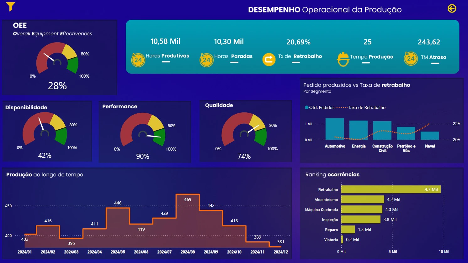Click the Tempo Produção hard hat icon
This screenshot has height=263, width=468.
(x=343, y=59)
